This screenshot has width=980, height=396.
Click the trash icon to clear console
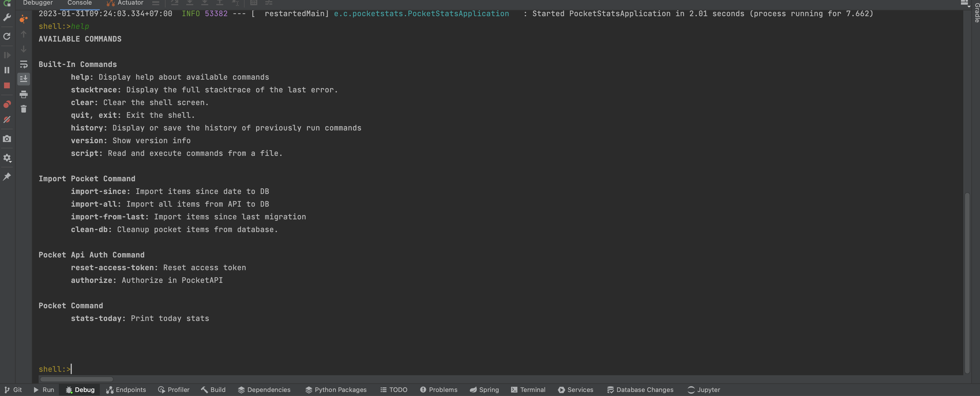pyautogui.click(x=24, y=109)
